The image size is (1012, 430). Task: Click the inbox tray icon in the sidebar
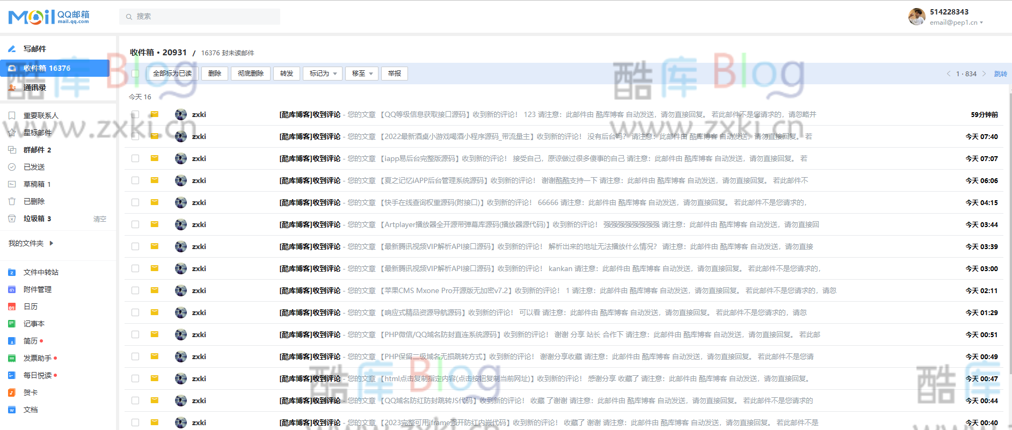click(x=12, y=68)
